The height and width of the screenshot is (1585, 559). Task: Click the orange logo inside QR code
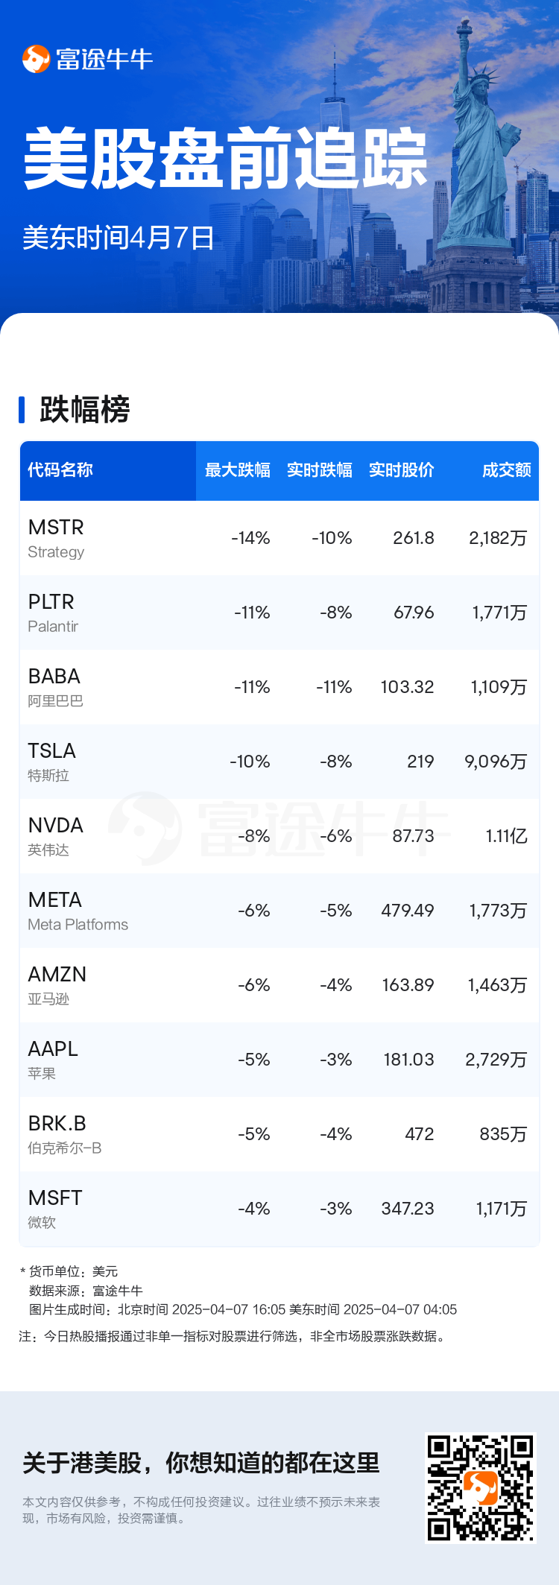click(481, 1487)
